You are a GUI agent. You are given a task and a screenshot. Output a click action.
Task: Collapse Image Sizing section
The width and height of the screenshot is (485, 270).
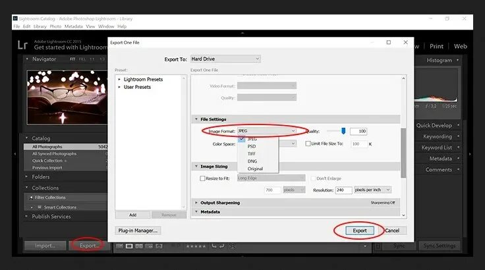(x=196, y=167)
